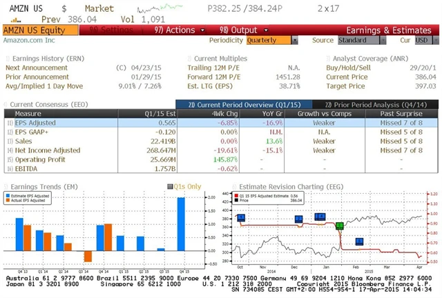Click the intraday sparkline chart beside Market
Viewport: 442px width, 298px height.
click(157, 10)
